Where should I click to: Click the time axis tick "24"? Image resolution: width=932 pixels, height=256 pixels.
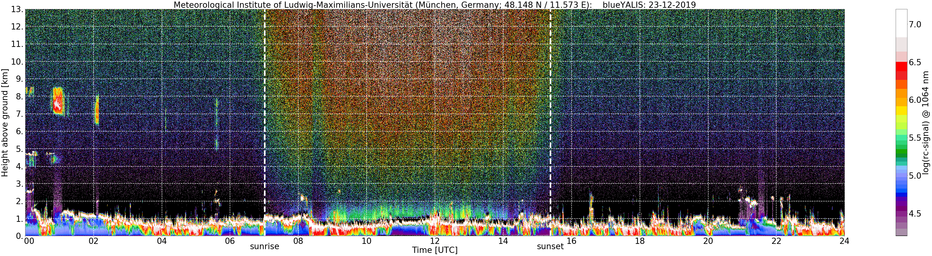844,241
